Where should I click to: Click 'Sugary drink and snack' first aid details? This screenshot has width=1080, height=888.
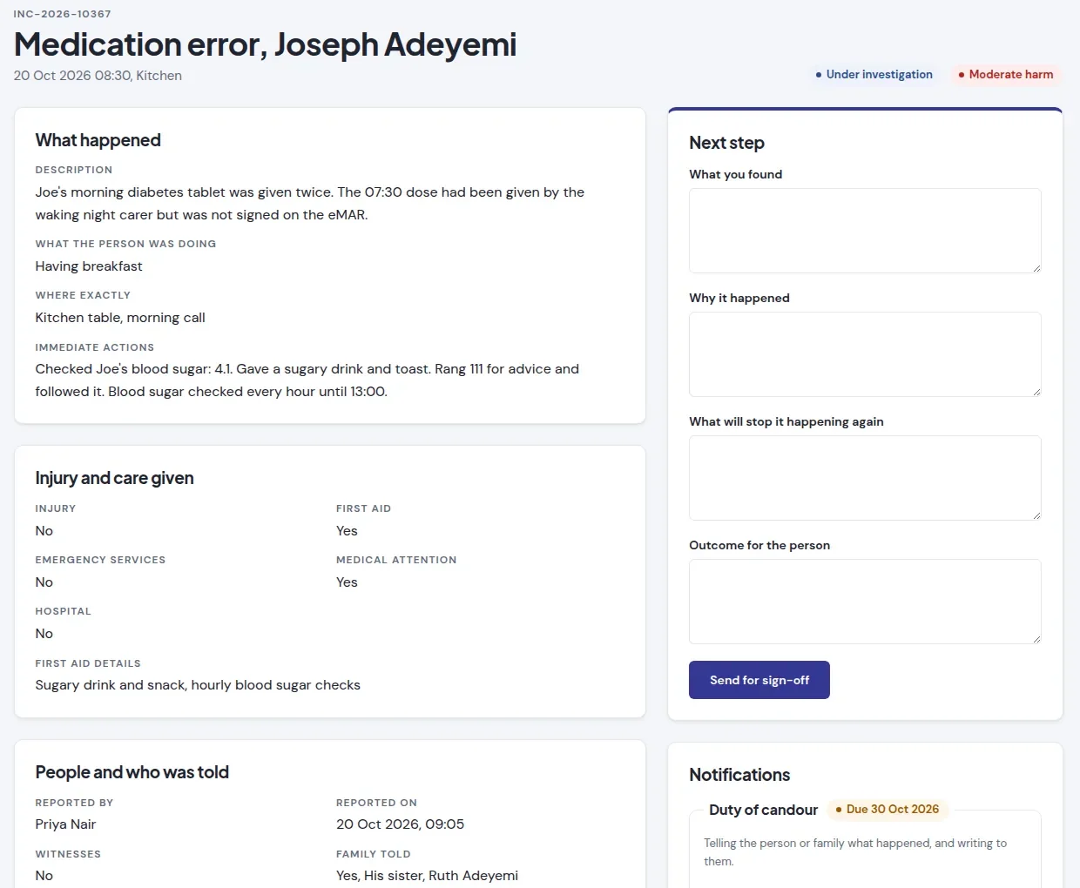(198, 685)
